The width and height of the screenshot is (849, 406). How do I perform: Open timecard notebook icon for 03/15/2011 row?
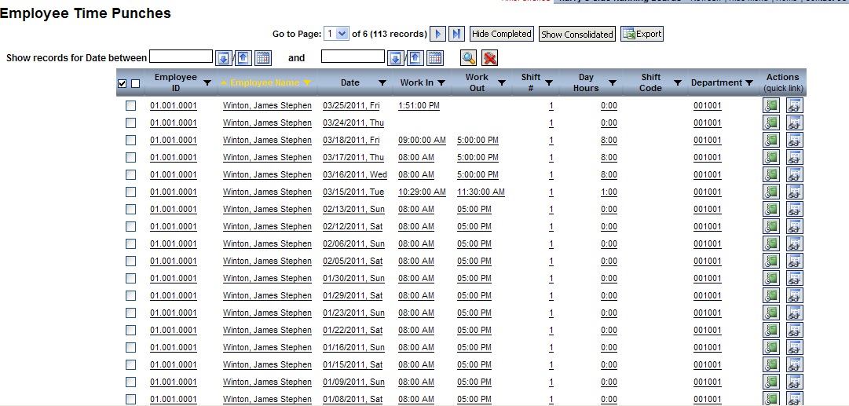(771, 192)
